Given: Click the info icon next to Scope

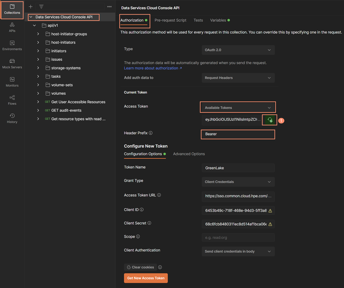Looking at the screenshot, I should click(138, 236).
